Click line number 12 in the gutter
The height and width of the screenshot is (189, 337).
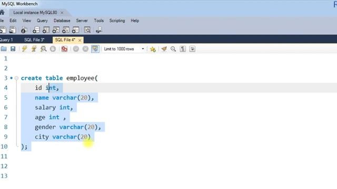point(4,166)
